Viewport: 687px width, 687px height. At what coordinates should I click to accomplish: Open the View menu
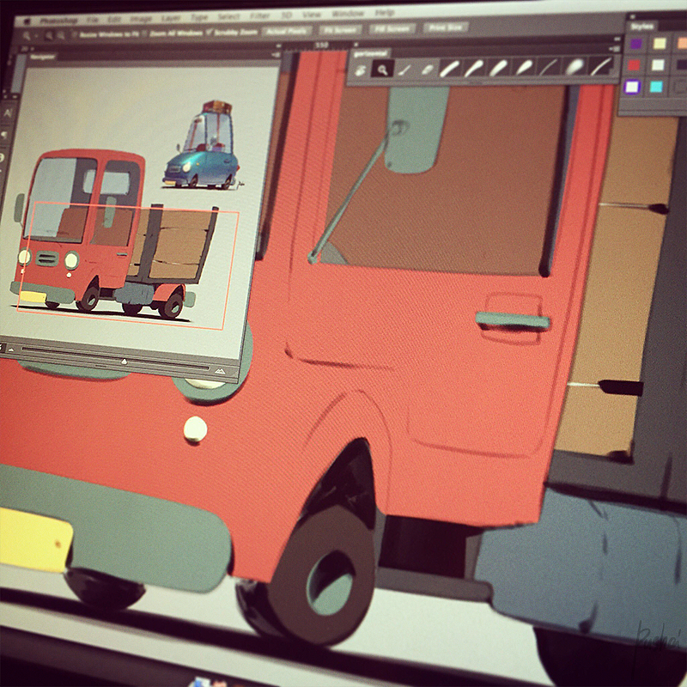(312, 15)
